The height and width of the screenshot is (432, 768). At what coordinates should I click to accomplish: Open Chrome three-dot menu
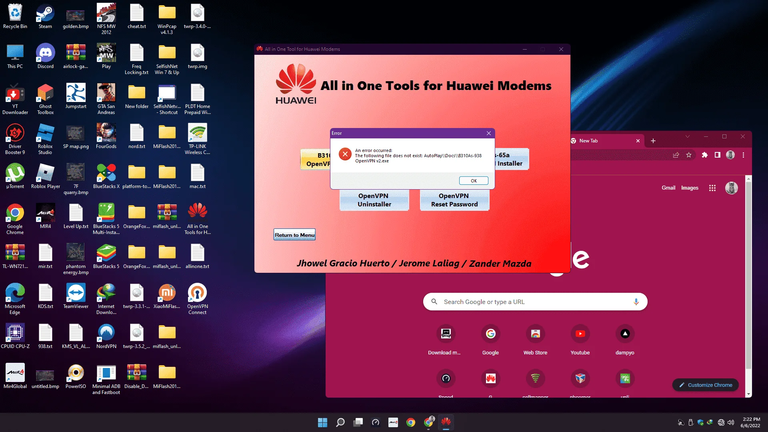click(x=743, y=155)
